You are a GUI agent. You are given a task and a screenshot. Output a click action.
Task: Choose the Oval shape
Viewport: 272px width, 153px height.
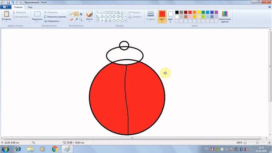point(106,13)
